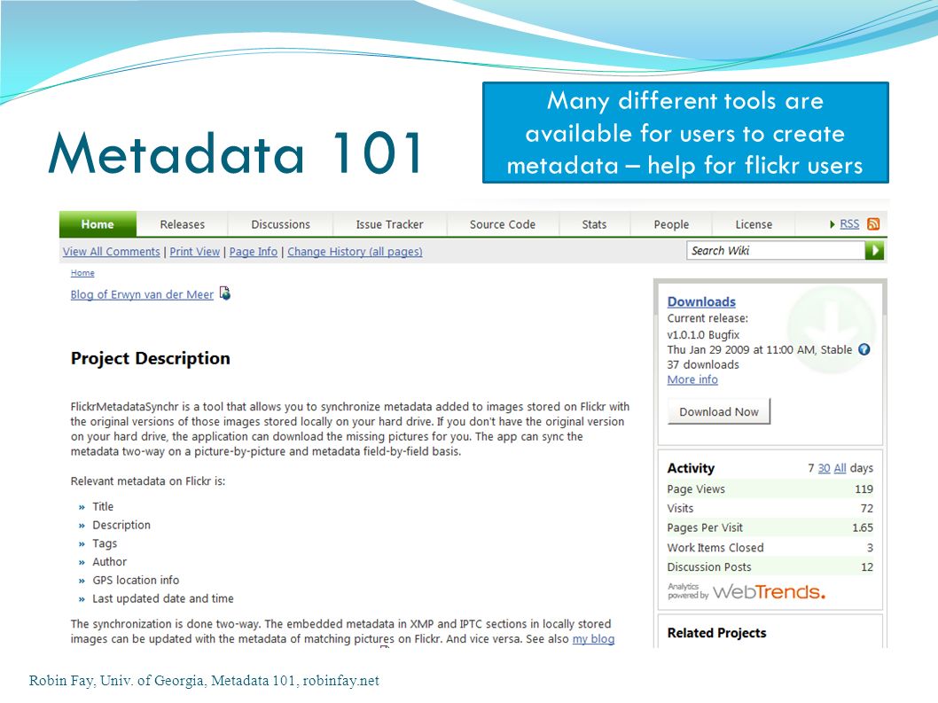The image size is (938, 703).
Task: Click Last updated date and time bullet
Action: [x=163, y=598]
